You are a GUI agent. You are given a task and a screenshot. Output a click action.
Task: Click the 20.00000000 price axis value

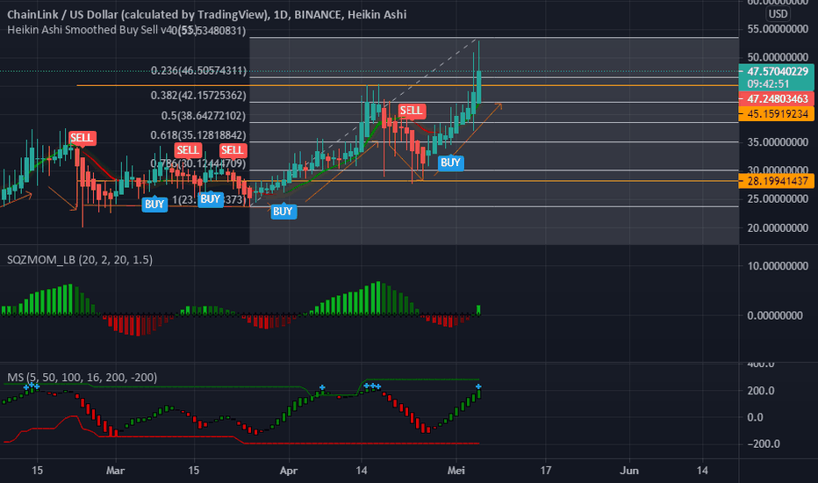point(778,227)
